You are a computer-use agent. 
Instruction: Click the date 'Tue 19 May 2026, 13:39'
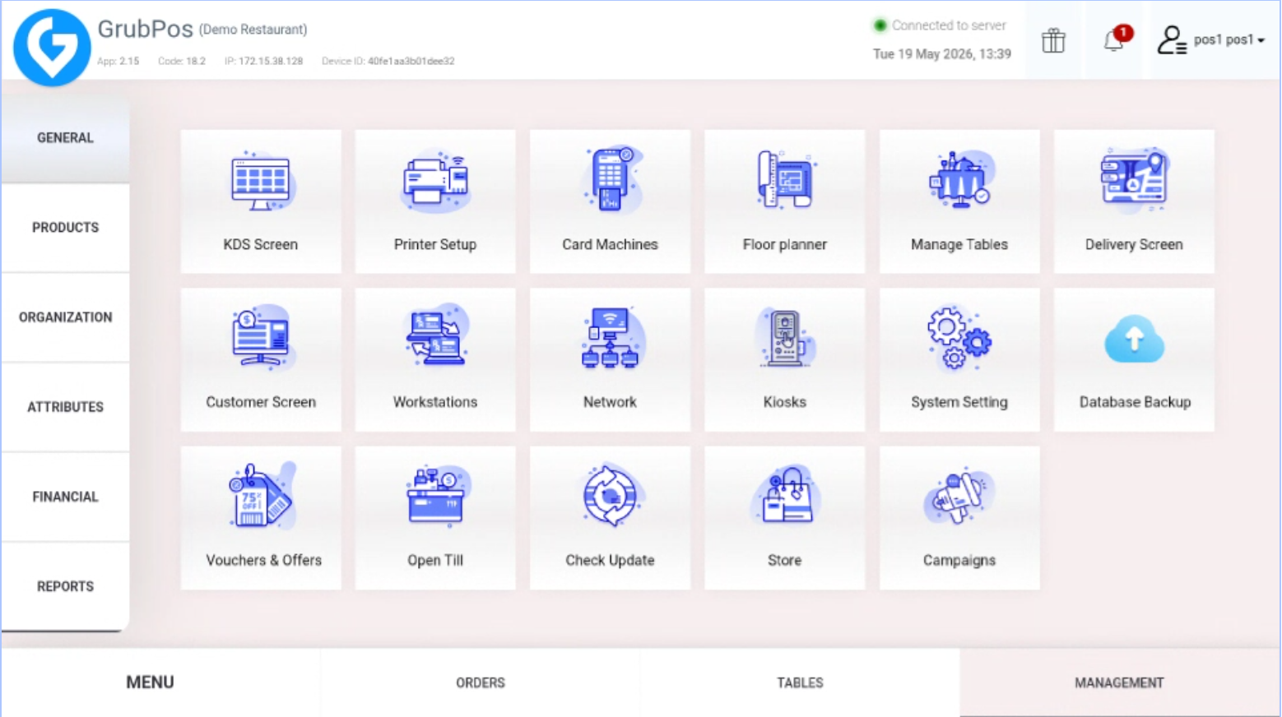click(942, 54)
